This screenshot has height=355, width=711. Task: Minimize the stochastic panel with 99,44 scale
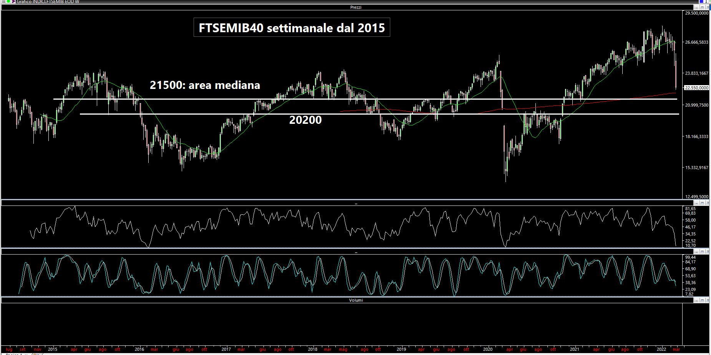pyautogui.click(x=696, y=251)
